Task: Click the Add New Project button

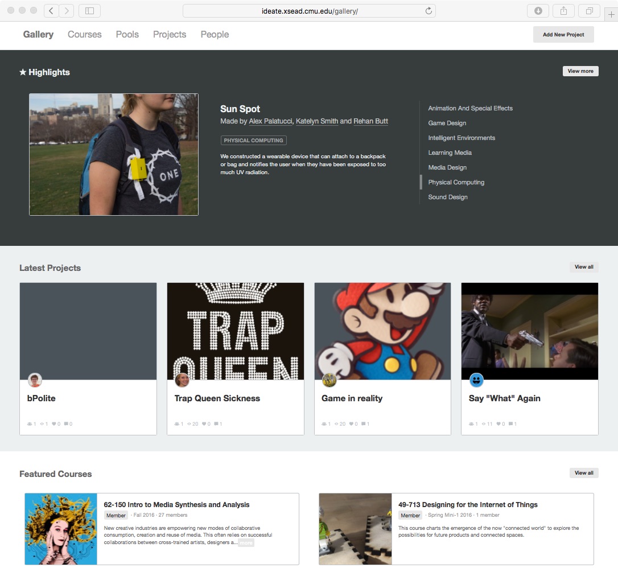Action: click(x=563, y=34)
